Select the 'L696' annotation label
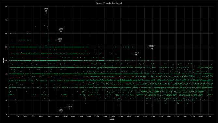The width and height of the screenshot is (218, 123). [x=46, y=9]
